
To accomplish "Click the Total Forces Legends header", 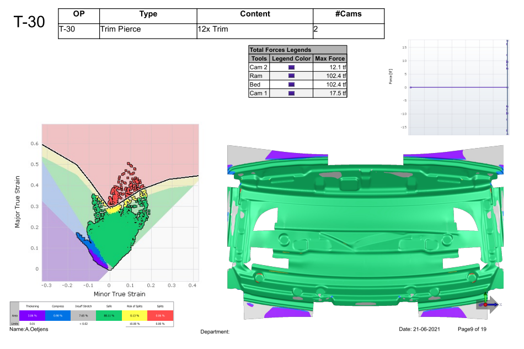I will click(x=298, y=50).
